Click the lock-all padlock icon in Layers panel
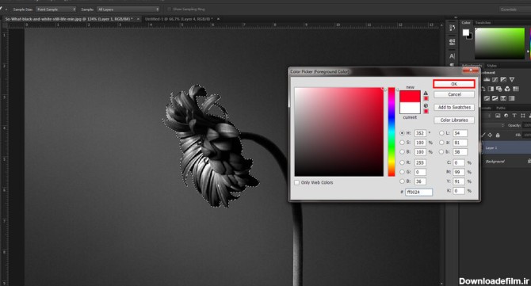531x286 pixels. [x=498, y=135]
